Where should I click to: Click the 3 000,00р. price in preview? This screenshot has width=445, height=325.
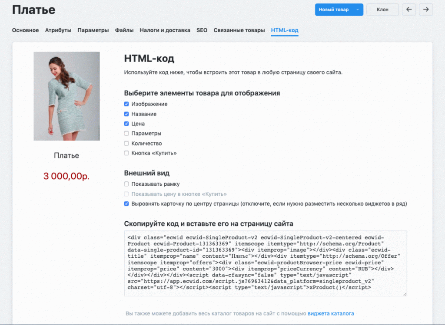tap(66, 176)
